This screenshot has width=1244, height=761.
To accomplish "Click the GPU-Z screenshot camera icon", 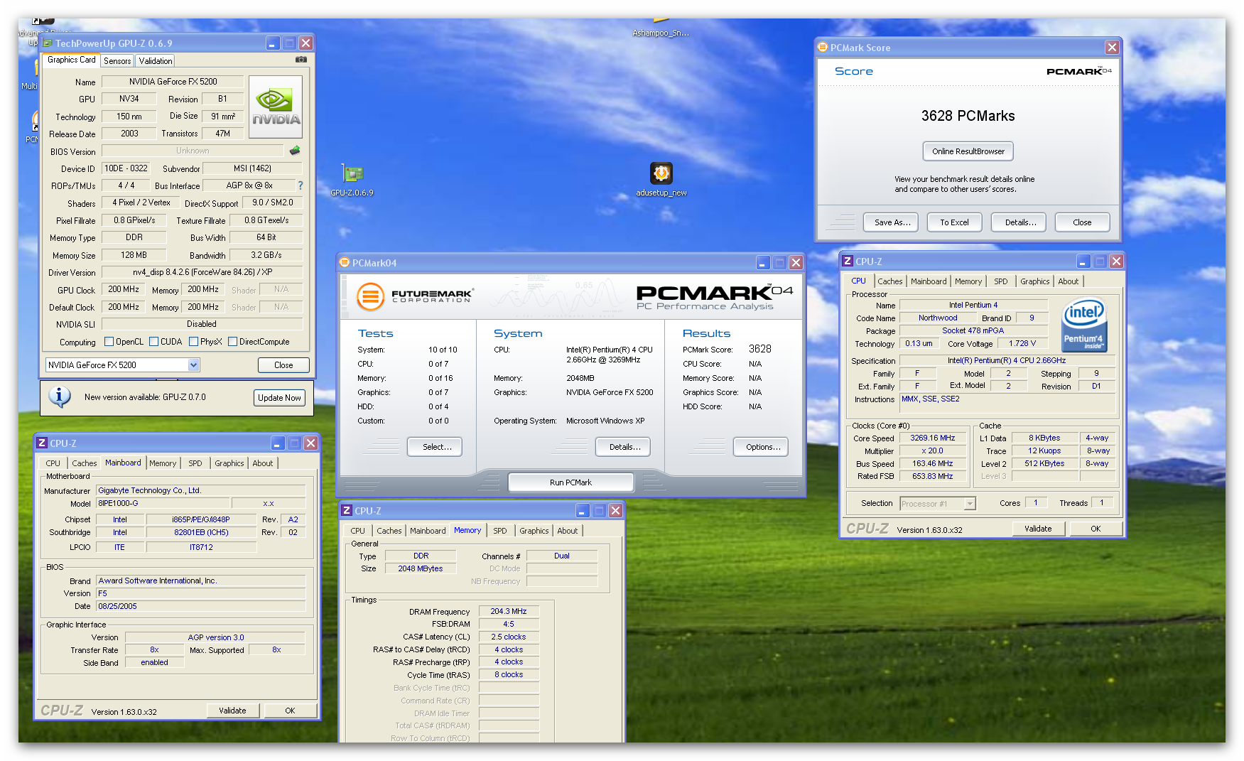I will coord(301,60).
